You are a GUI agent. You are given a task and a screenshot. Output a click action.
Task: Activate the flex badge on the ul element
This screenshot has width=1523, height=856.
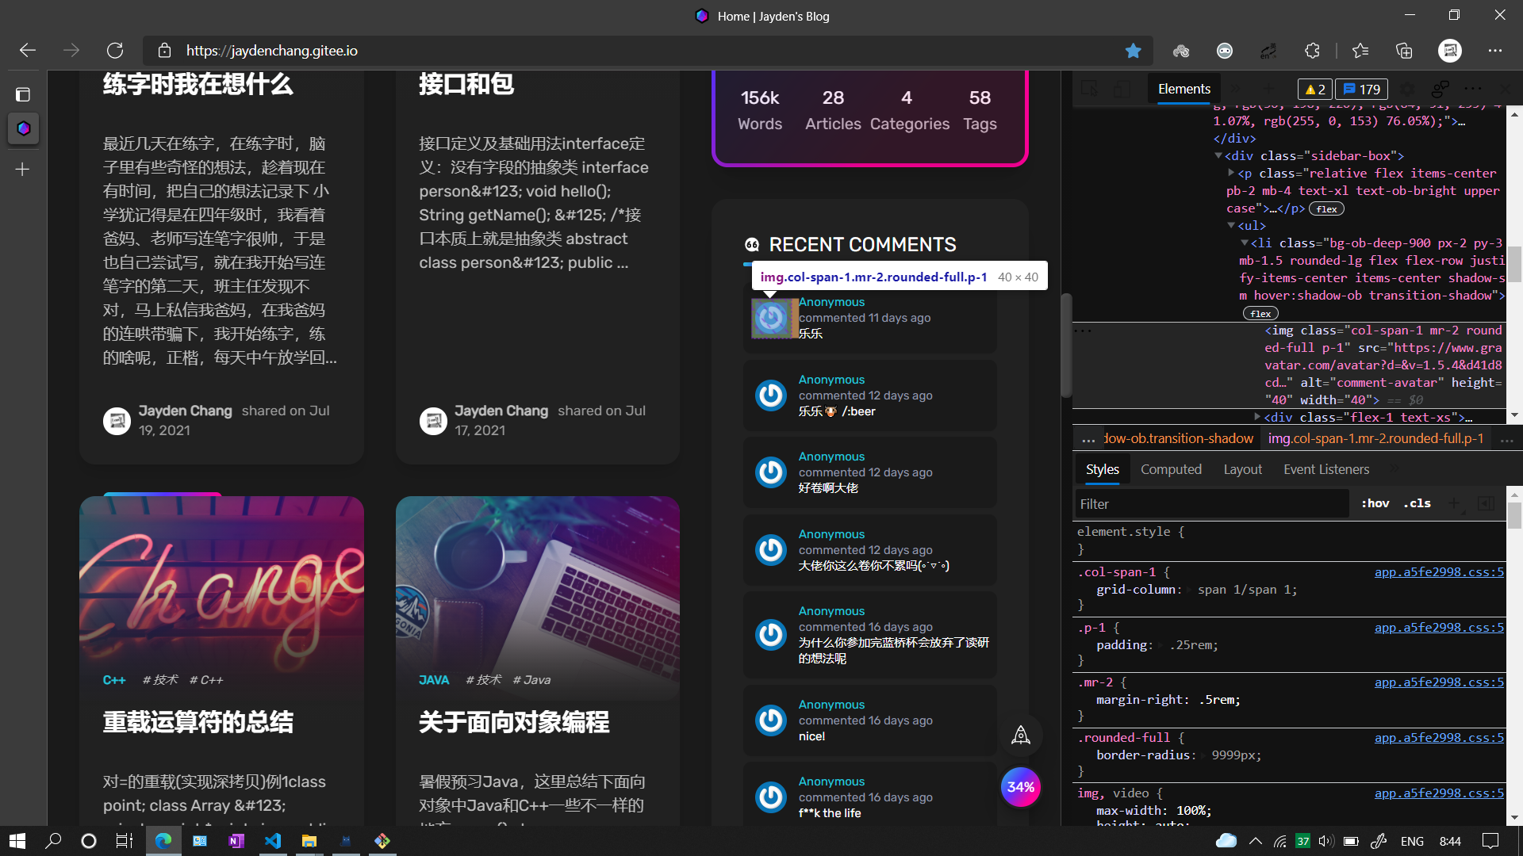point(1260,313)
